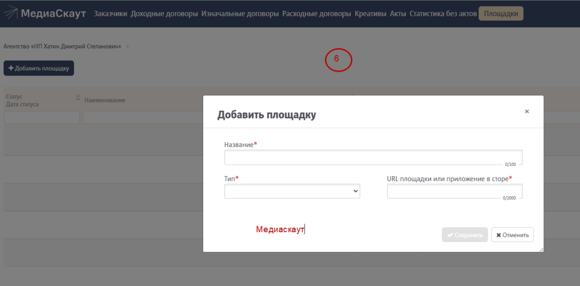The image size is (580, 286).
Task: Click the Статус filter input field
Action: point(42,118)
